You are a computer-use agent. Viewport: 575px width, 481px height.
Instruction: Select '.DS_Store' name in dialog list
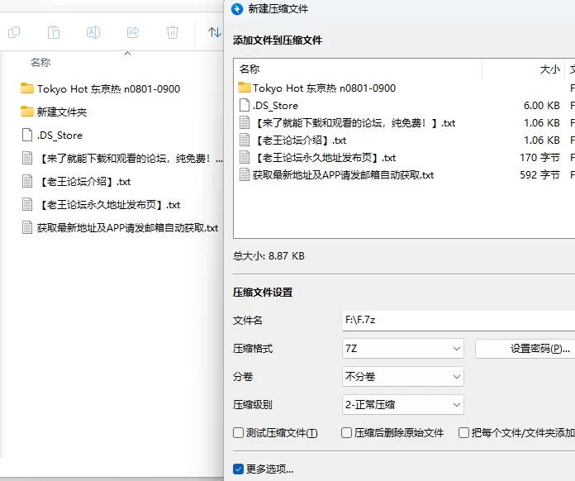tap(275, 106)
